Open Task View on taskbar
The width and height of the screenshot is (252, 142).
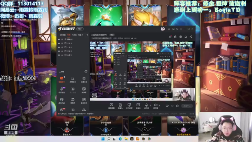click(x=114, y=139)
